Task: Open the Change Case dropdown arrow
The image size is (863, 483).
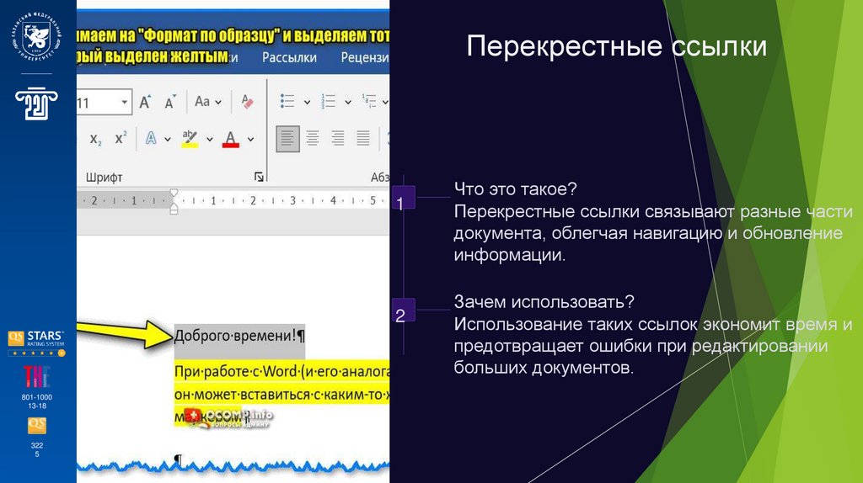Action: point(218,102)
